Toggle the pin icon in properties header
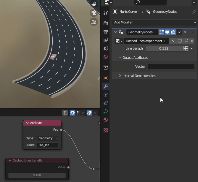The width and height of the screenshot is (198, 182). click(x=194, y=12)
